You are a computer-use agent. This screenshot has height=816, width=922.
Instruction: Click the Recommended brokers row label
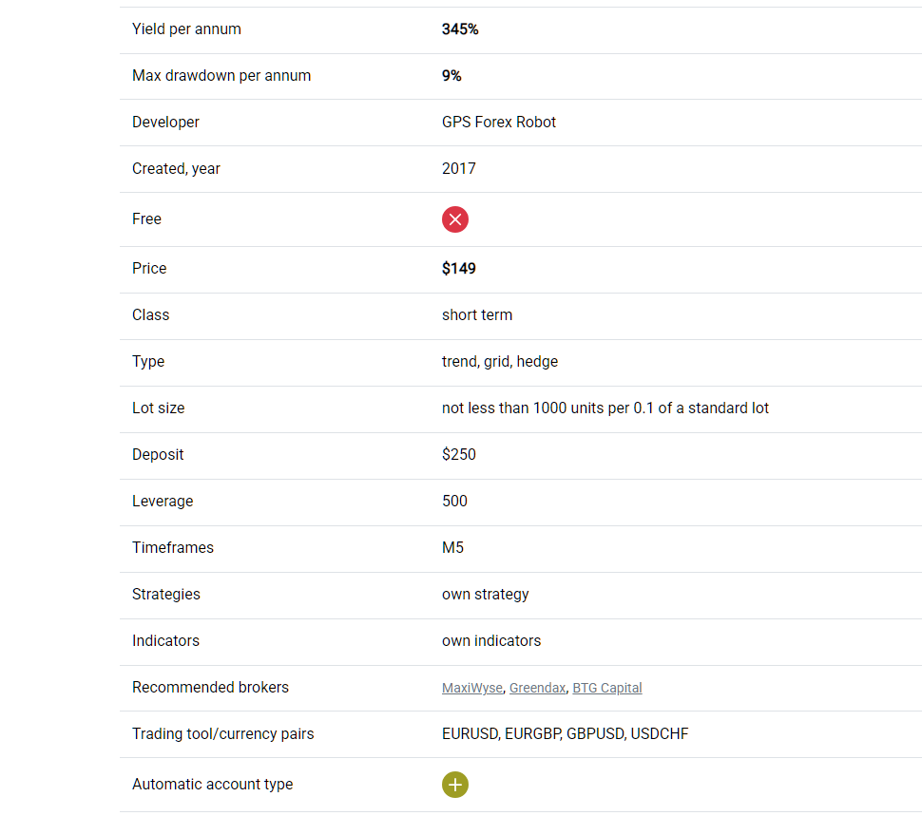click(x=210, y=688)
